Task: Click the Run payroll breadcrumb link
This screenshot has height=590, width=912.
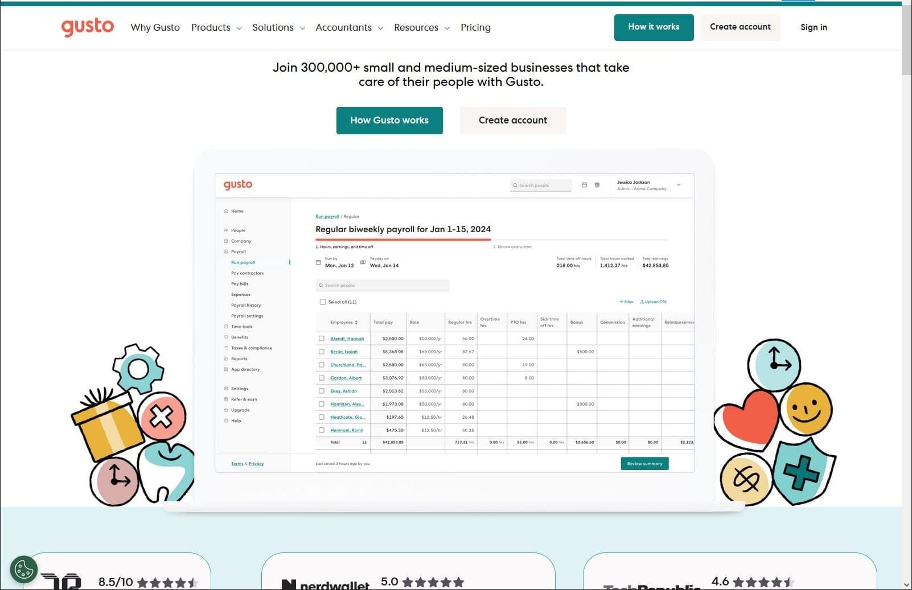Action: 327,217
